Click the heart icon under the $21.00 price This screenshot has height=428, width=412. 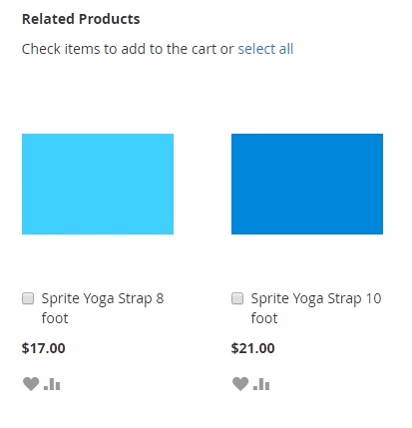(x=240, y=384)
